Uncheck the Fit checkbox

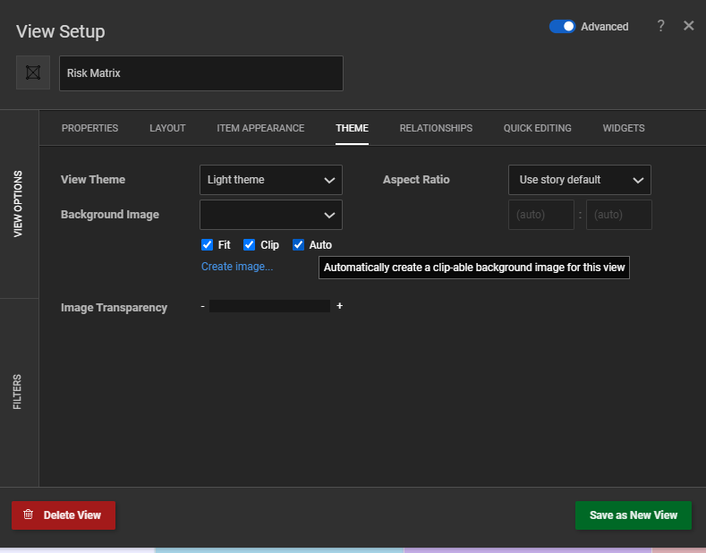pyautogui.click(x=207, y=244)
